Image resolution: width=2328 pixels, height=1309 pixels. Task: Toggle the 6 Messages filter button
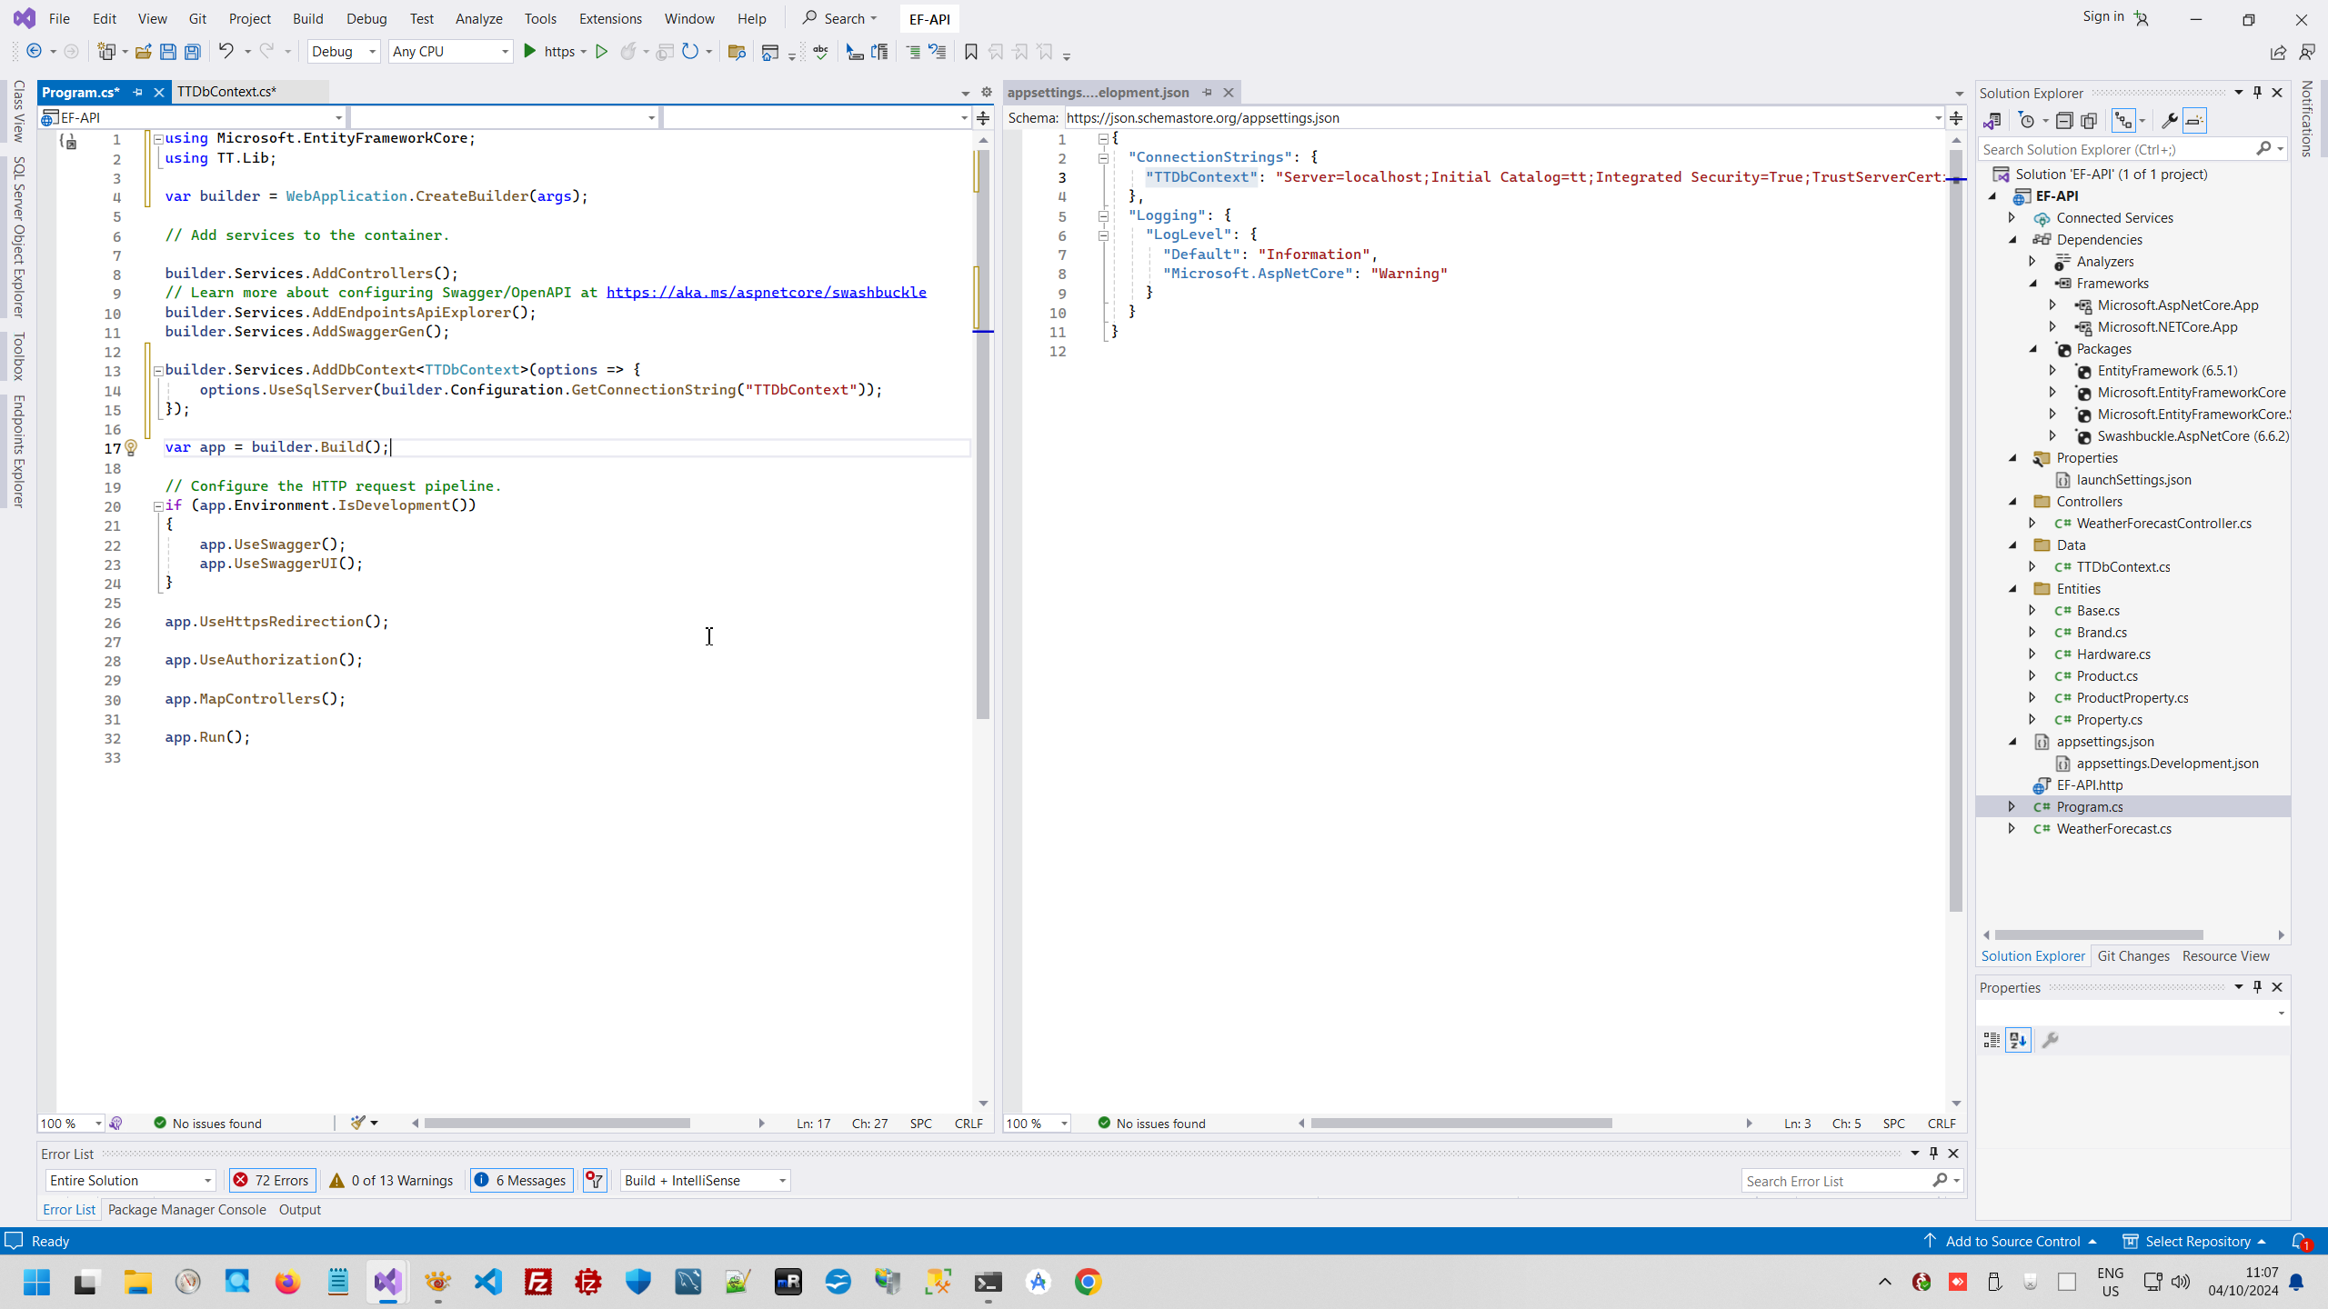coord(521,1180)
